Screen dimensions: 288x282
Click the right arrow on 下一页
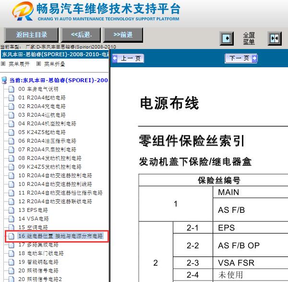tap(254, 59)
